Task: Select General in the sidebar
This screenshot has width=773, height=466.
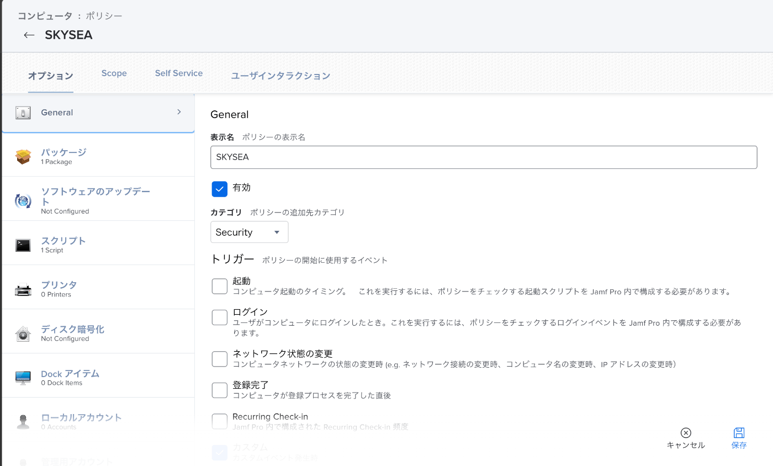Action: [98, 113]
